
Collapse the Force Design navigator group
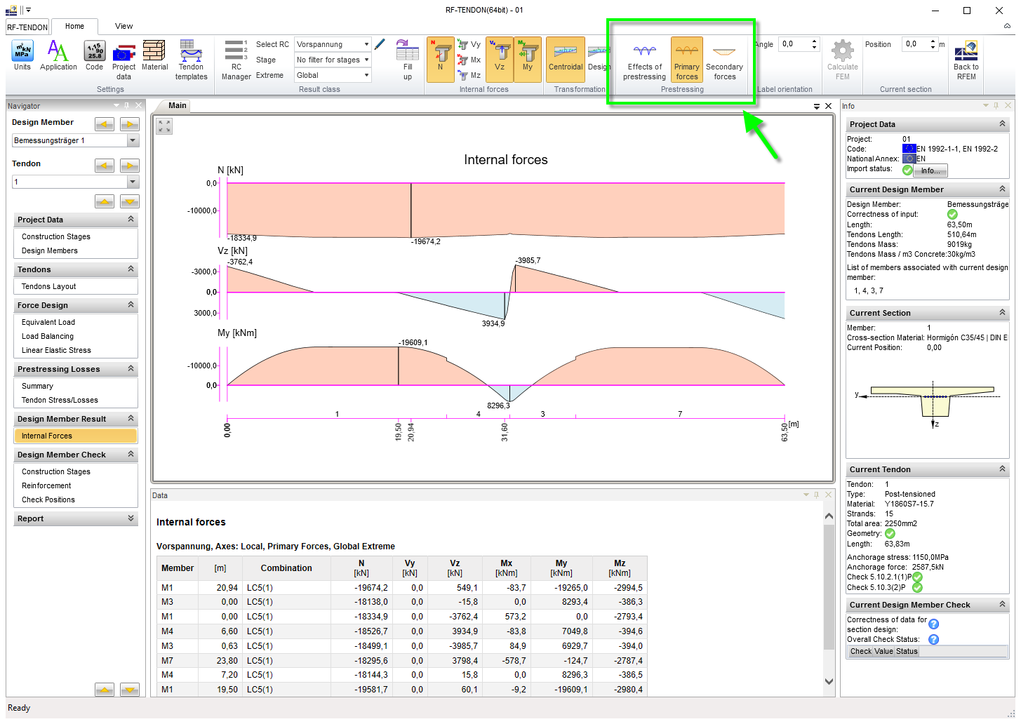pos(131,305)
